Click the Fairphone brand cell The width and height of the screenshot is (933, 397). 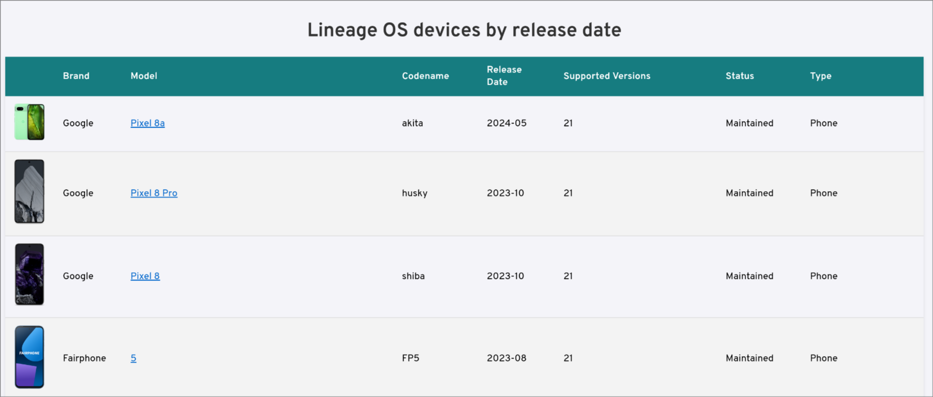(x=84, y=358)
